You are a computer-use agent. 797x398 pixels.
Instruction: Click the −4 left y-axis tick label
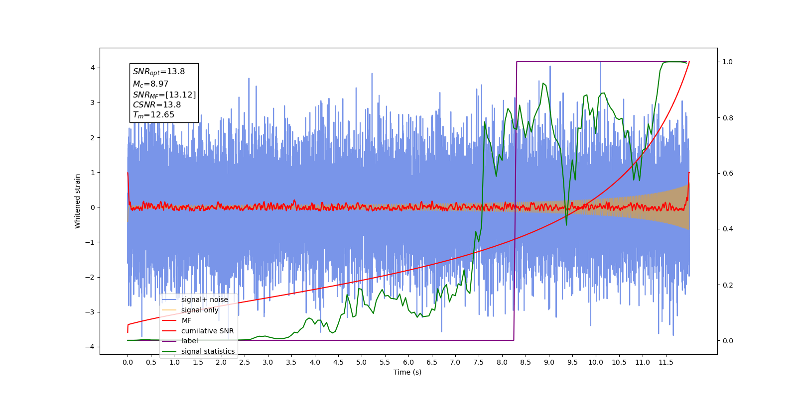click(x=90, y=347)
